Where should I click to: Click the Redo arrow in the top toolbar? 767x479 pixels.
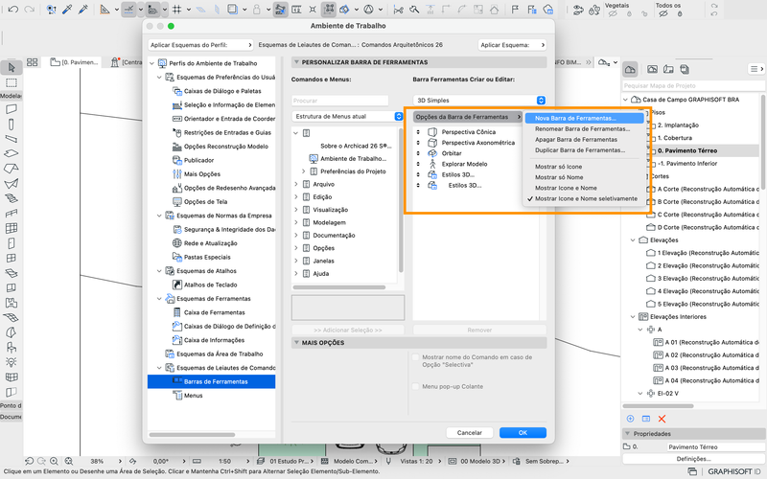[x=30, y=10]
